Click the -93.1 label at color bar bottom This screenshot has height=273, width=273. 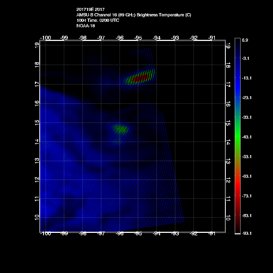click(x=247, y=233)
